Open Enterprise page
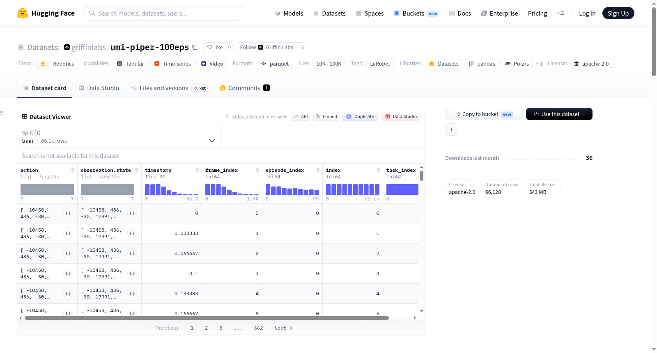This screenshot has width=657, height=353. (499, 13)
